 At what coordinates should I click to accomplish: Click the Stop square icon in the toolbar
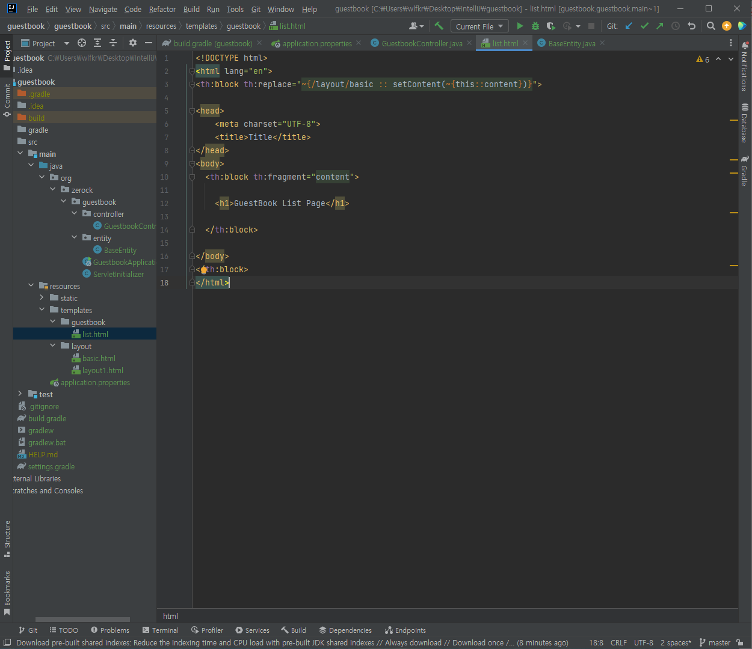pyautogui.click(x=591, y=26)
